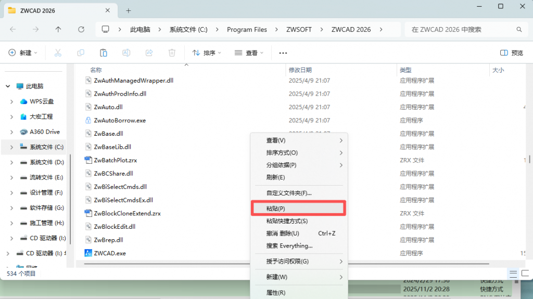Viewport: 533px width, 299px height.
Task: Expand the 流转文件 (E:) tree node
Action: tap(11, 177)
